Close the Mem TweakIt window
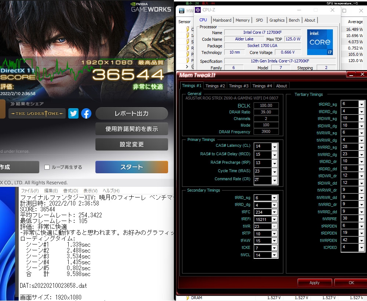The width and height of the screenshot is (367, 301). click(x=362, y=74)
